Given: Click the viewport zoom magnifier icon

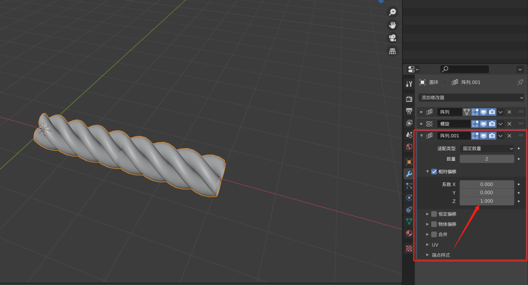Looking at the screenshot, I should tap(392, 12).
